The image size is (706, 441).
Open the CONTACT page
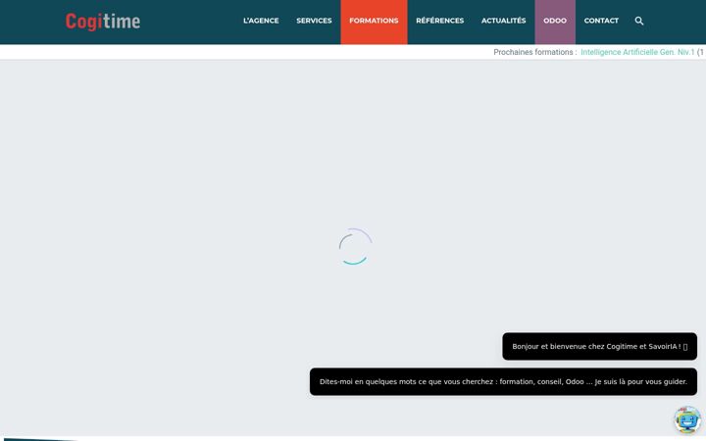point(601,21)
